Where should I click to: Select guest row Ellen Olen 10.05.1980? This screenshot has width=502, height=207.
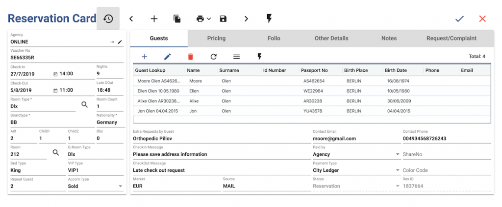coord(312,91)
